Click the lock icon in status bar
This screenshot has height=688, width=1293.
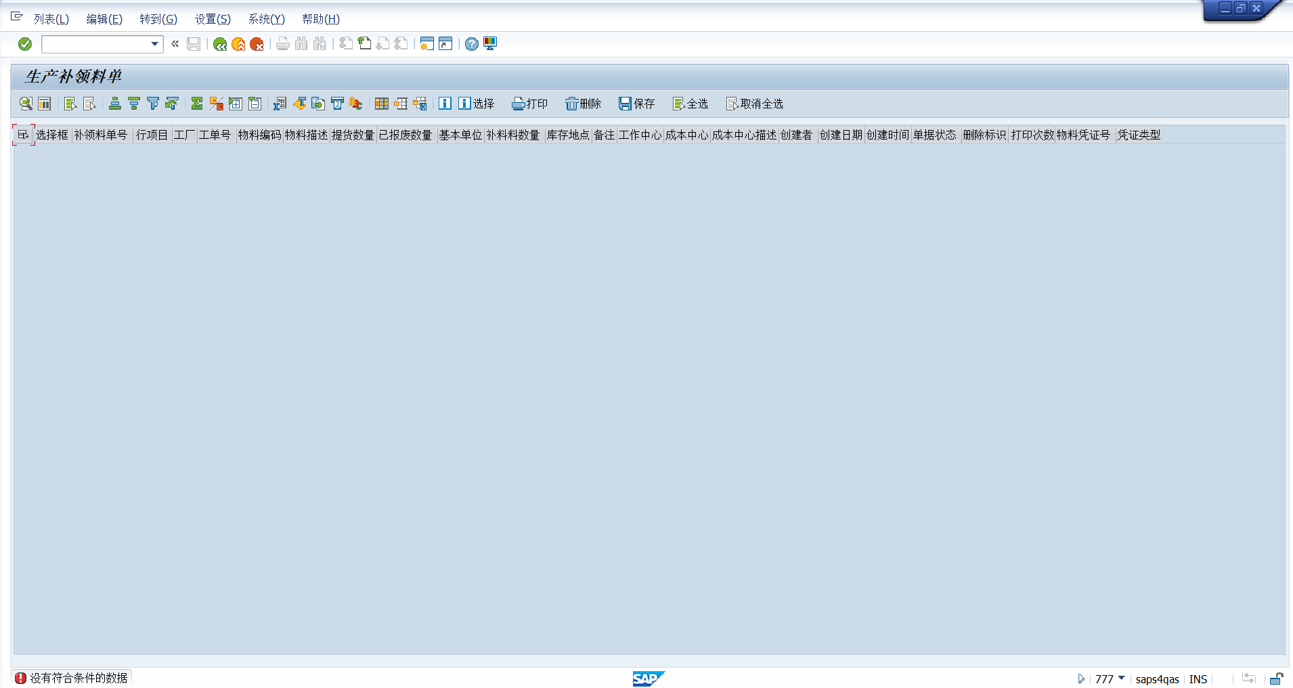(x=1276, y=679)
